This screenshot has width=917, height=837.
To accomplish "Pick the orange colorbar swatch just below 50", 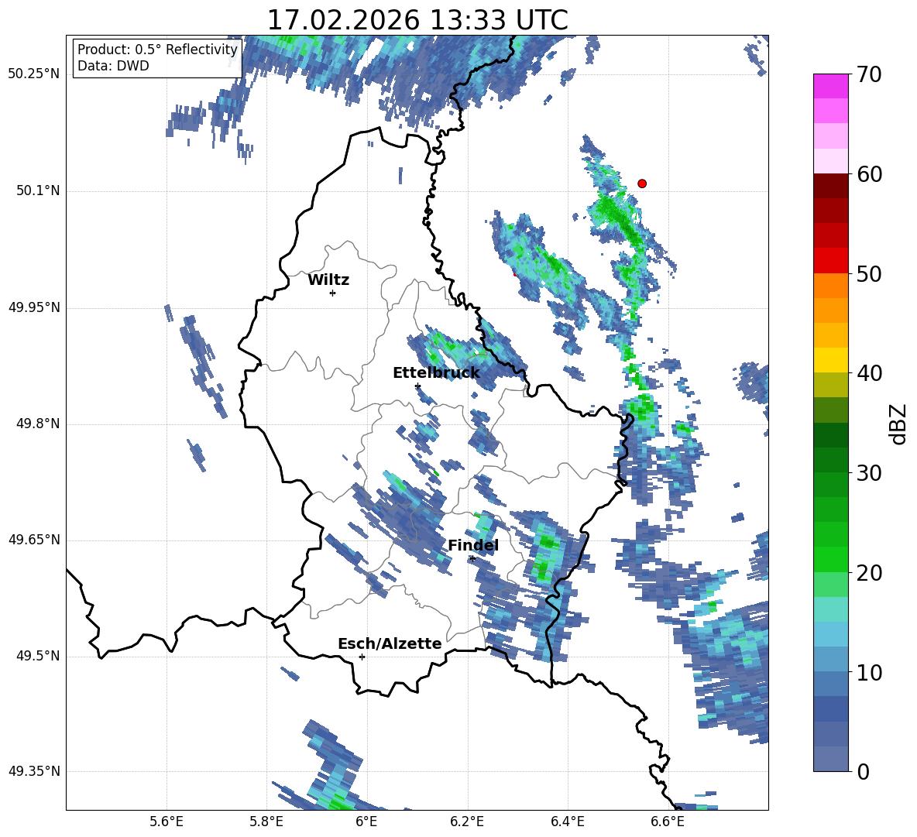I will coord(830,286).
